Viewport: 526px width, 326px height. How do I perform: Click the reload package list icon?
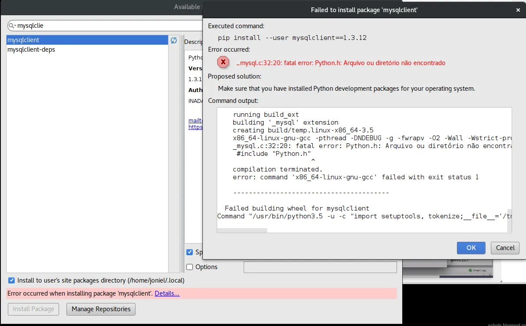click(173, 40)
